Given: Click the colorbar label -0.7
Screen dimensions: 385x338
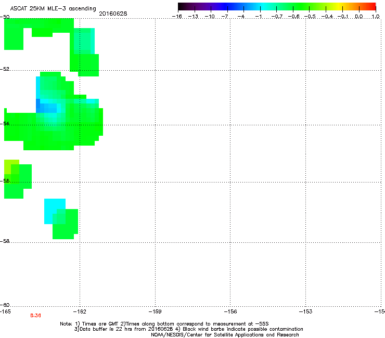Looking at the screenshot, I should point(277,17).
